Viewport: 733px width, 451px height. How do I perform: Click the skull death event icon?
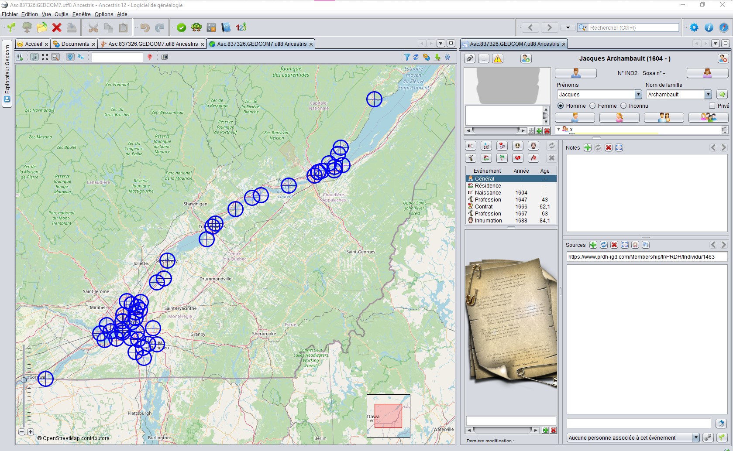click(517, 146)
